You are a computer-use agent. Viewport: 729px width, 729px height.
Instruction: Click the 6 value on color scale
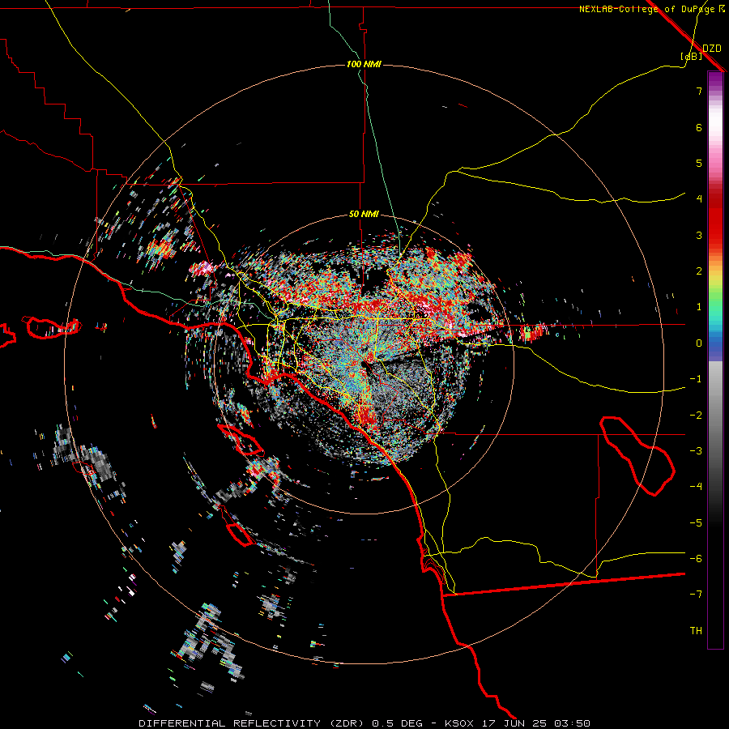[x=699, y=127]
